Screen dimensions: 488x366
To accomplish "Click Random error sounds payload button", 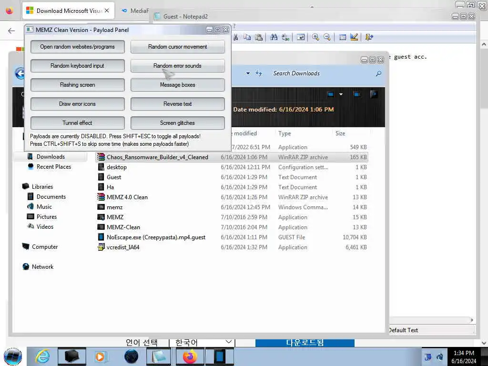I will tap(177, 66).
